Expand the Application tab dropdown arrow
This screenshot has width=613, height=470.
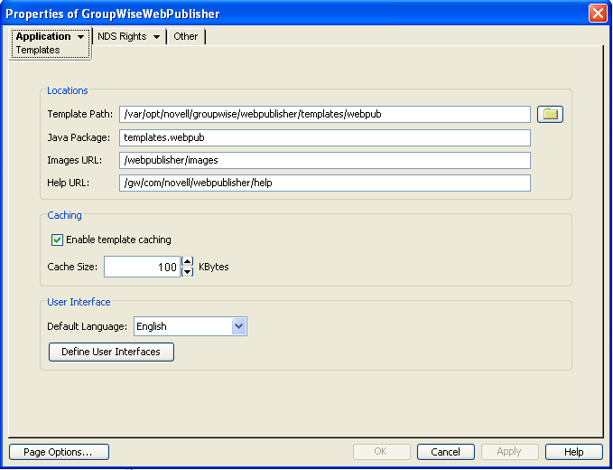coord(81,37)
